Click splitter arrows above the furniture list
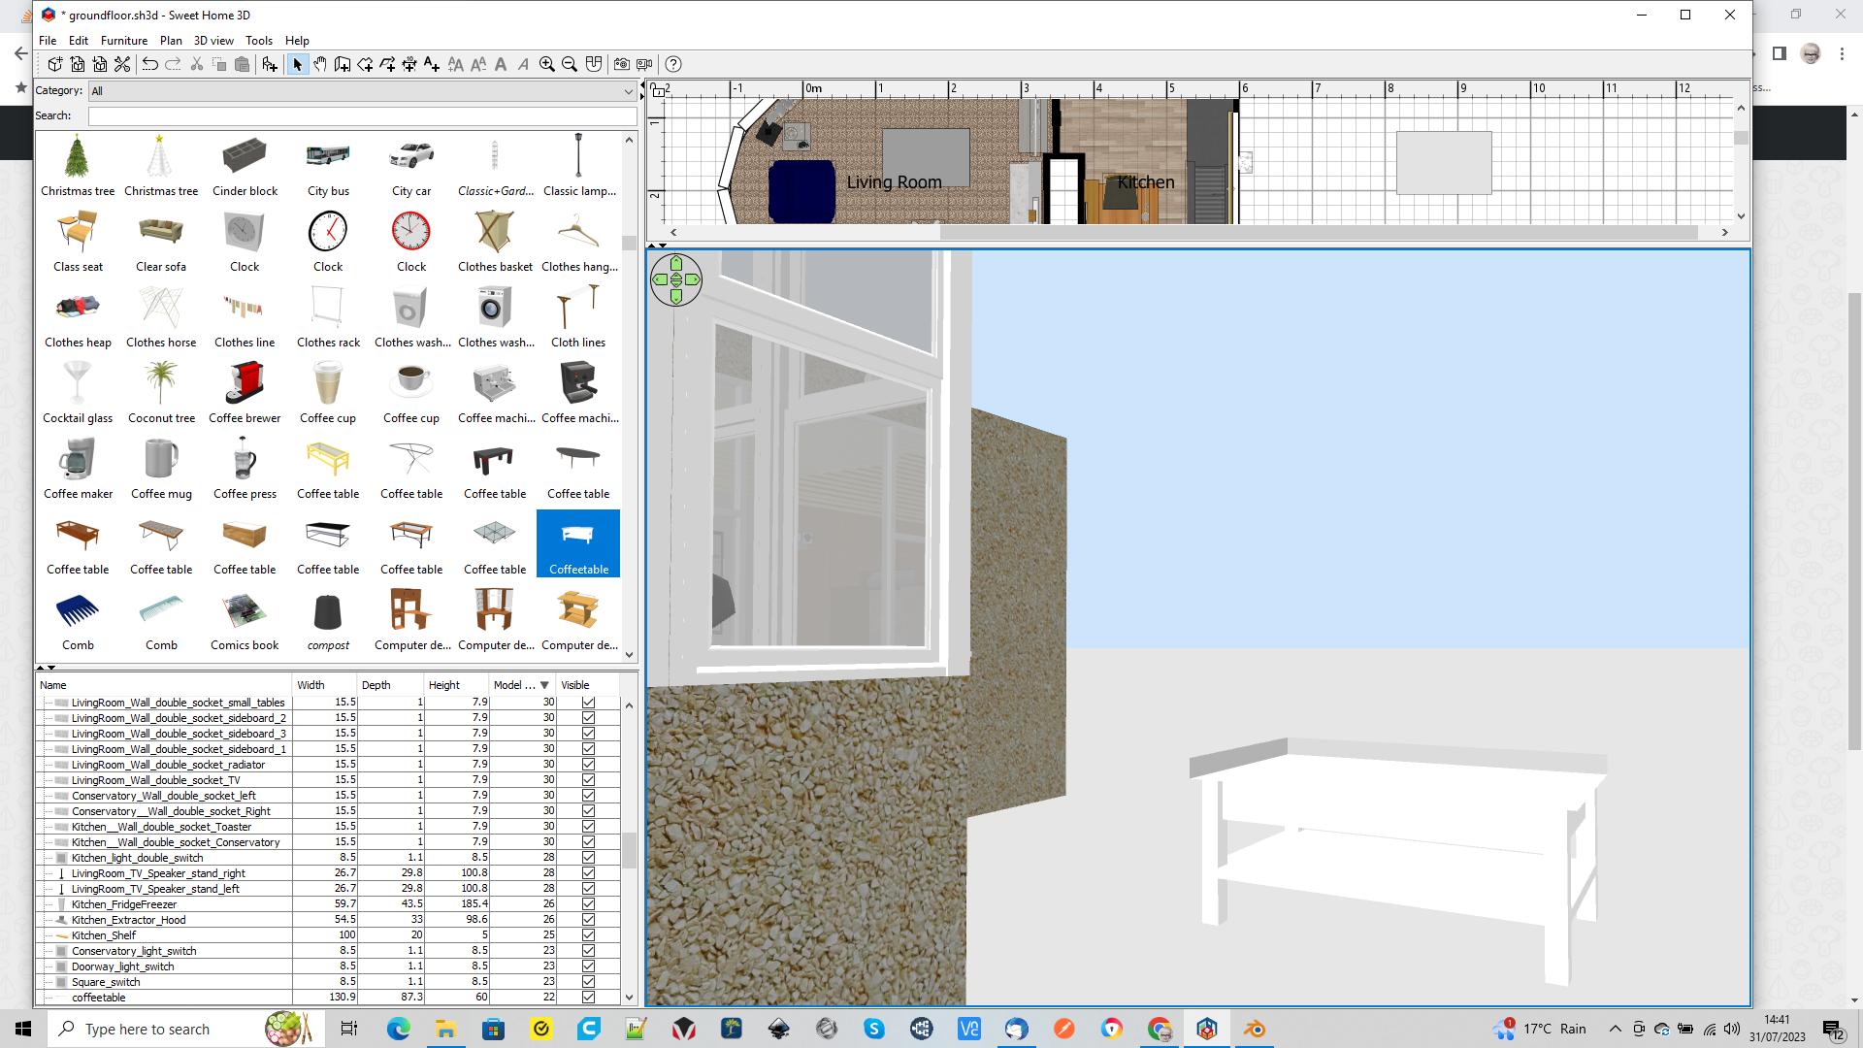The image size is (1863, 1048). (x=46, y=668)
